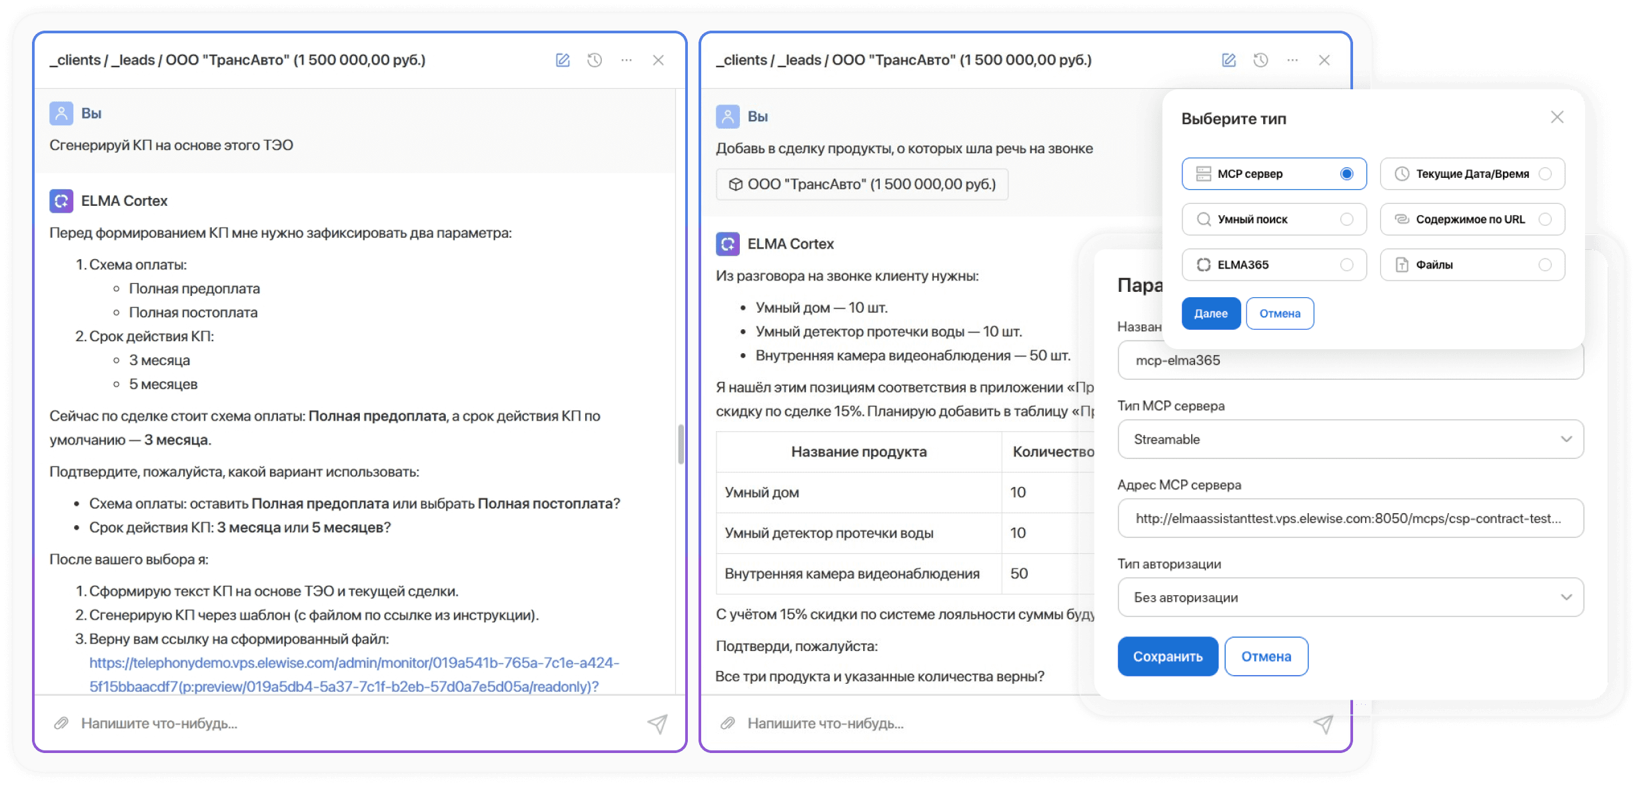Open the Тип авторизации dropdown

(1566, 597)
